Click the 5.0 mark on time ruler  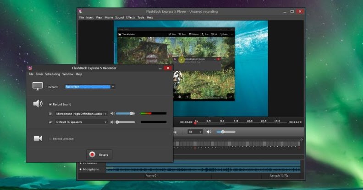point(222,121)
